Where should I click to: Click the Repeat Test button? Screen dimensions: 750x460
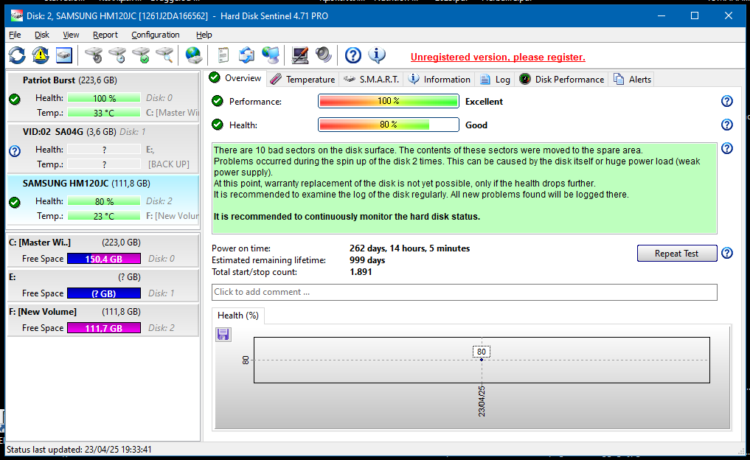(677, 254)
